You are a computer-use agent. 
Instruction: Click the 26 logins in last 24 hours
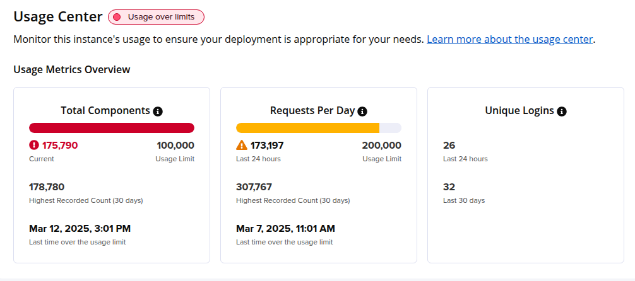pos(449,145)
